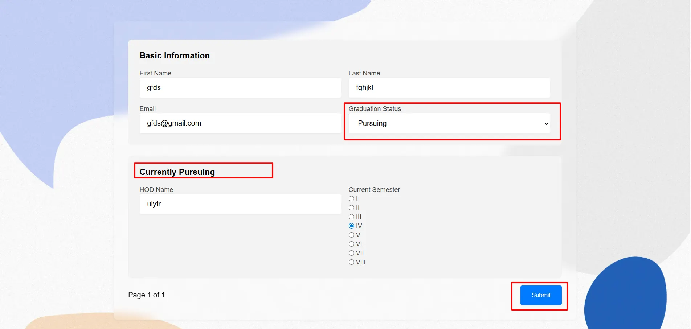Pick semester VII radio button
The height and width of the screenshot is (329, 691).
[351, 253]
